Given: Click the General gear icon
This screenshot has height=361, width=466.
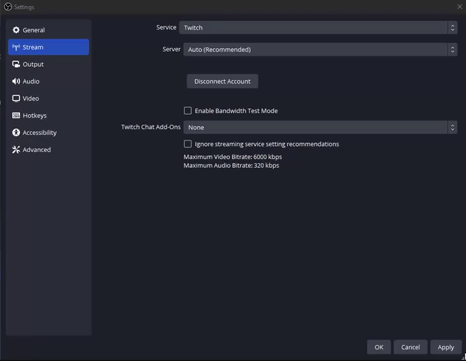Looking at the screenshot, I should coord(16,30).
